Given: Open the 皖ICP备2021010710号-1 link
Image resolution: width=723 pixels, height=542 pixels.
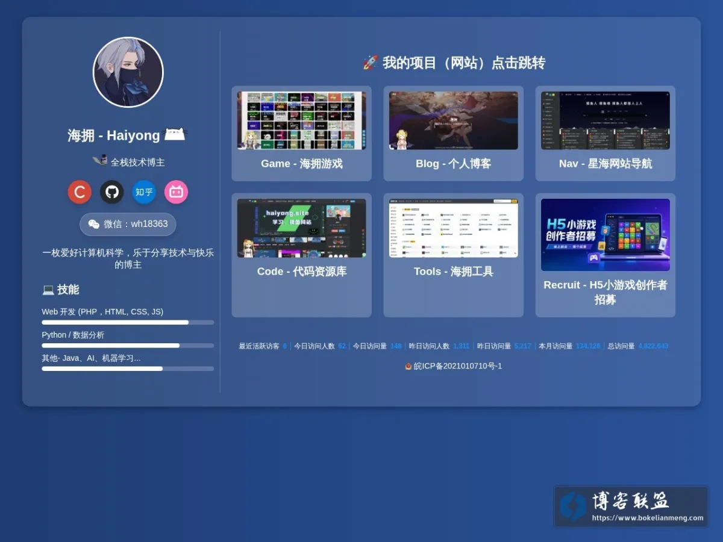Looking at the screenshot, I should coord(457,366).
